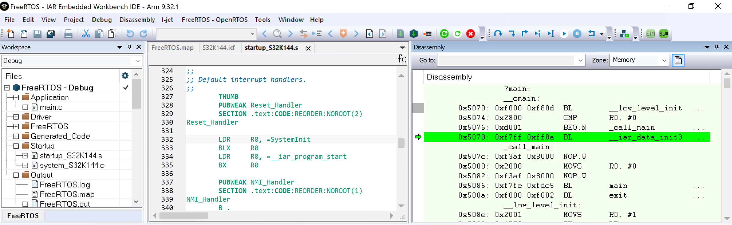Image resolution: width=732 pixels, height=225 pixels.
Task: Switch to the FreeRTOS.map tab
Action: pyautogui.click(x=172, y=48)
